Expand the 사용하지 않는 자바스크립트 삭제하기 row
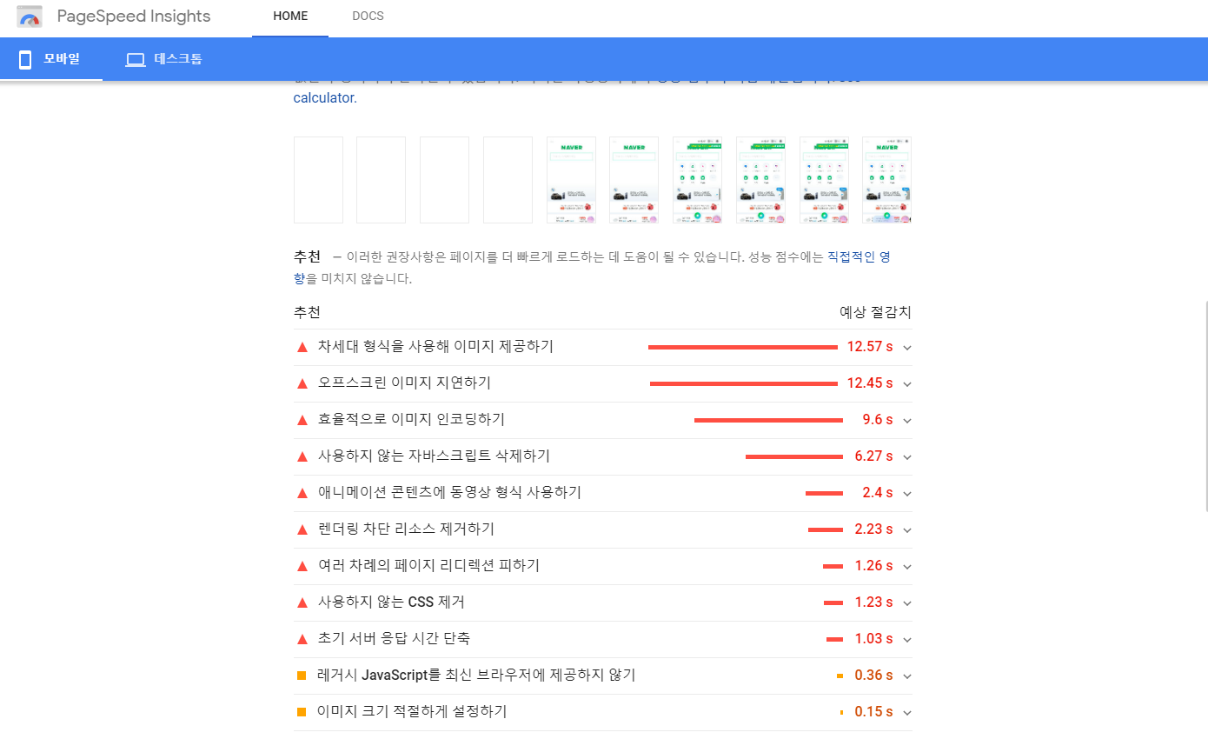The image size is (1208, 739). [906, 456]
